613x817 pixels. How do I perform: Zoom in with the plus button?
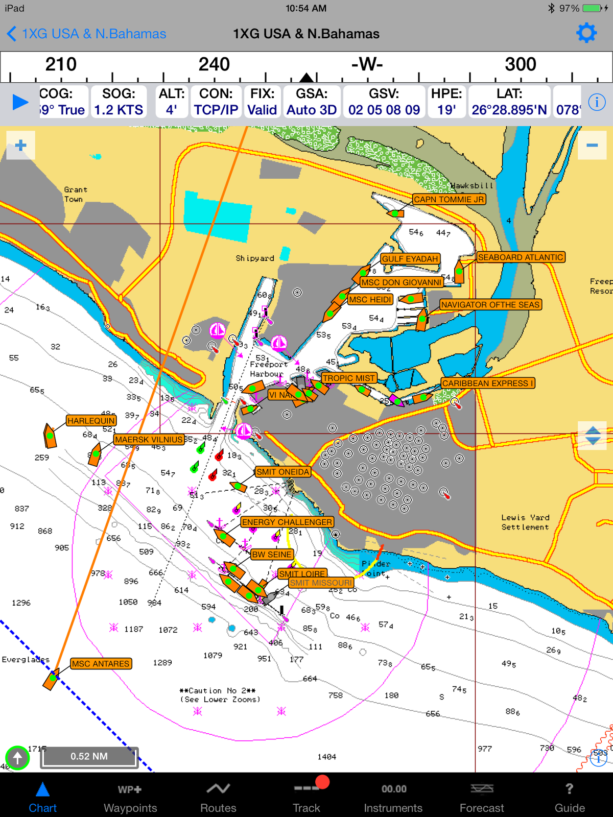click(21, 146)
